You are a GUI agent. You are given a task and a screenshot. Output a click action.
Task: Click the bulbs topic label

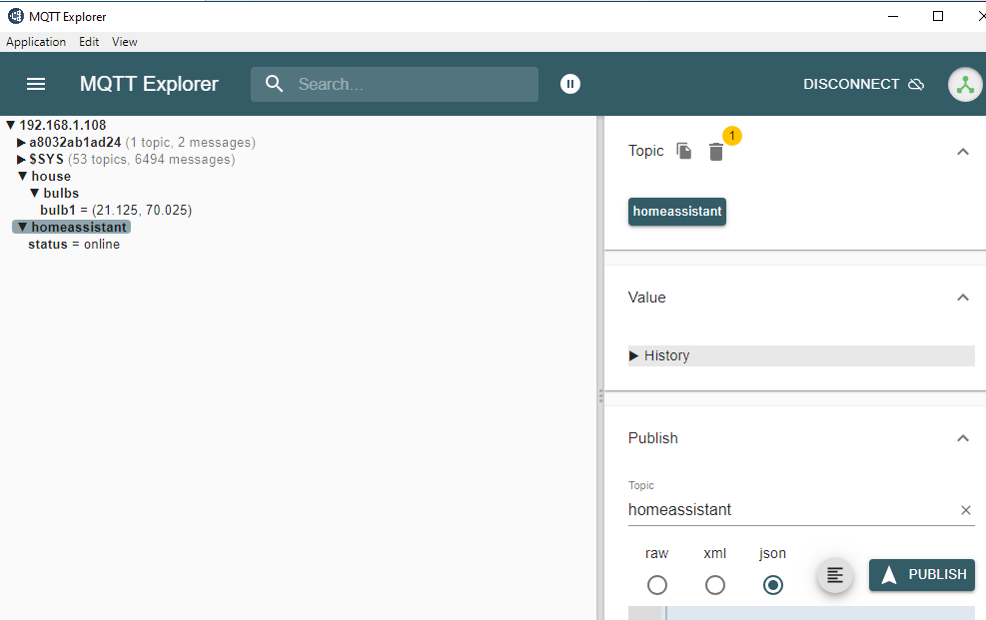tap(61, 194)
